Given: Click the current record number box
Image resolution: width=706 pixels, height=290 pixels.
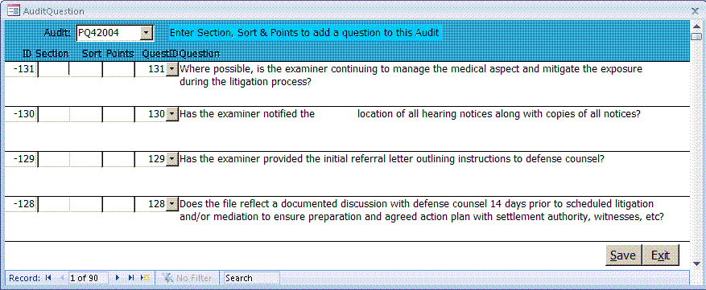Looking at the screenshot, I should (x=89, y=278).
